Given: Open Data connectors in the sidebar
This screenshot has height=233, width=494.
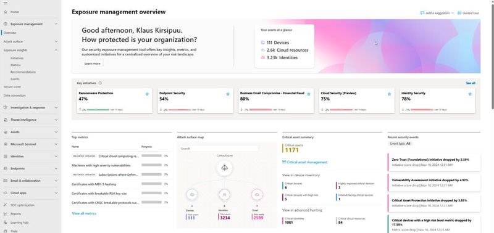Looking at the screenshot, I should (14, 96).
